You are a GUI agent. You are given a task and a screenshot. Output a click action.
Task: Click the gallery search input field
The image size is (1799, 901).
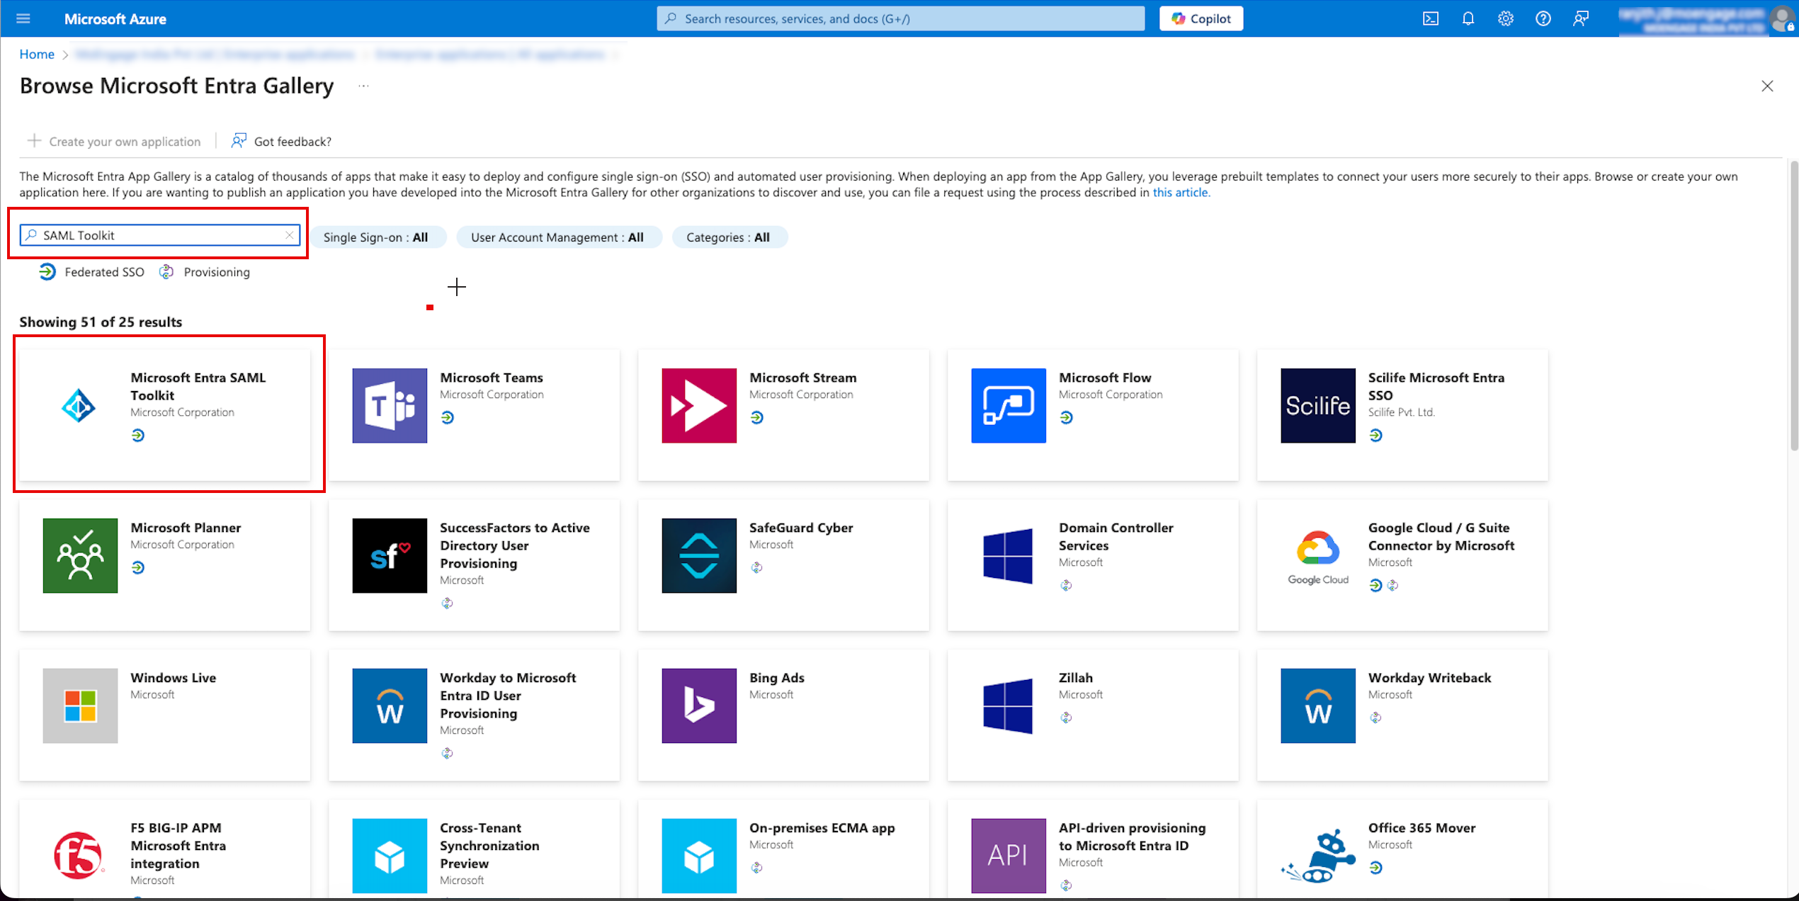coord(159,235)
